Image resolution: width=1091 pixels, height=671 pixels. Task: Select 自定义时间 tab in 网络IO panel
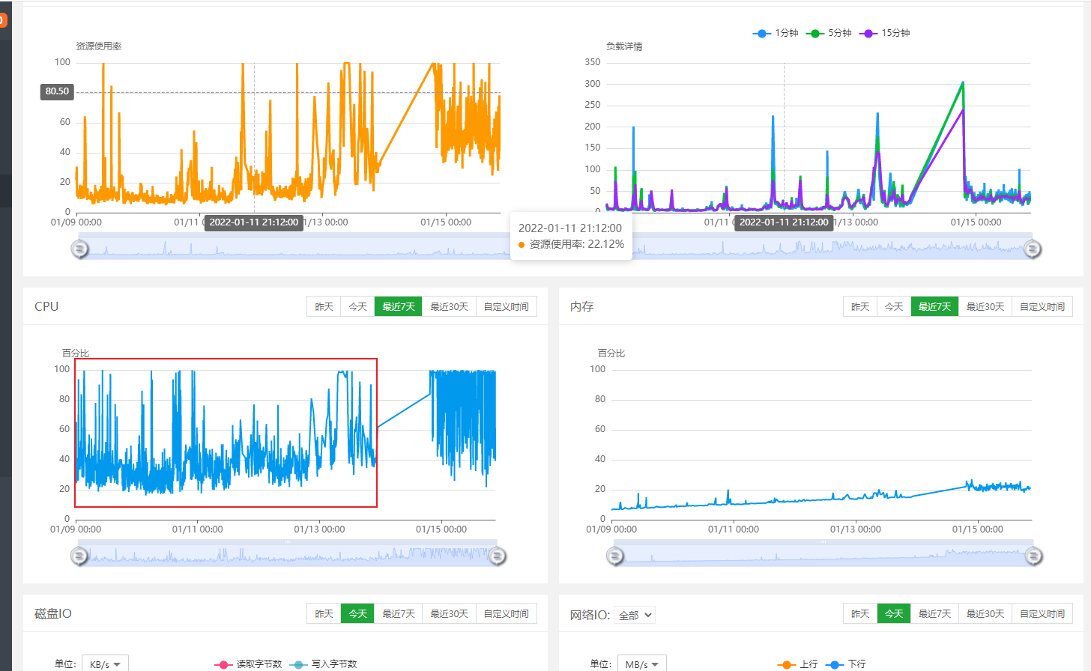(x=1042, y=613)
